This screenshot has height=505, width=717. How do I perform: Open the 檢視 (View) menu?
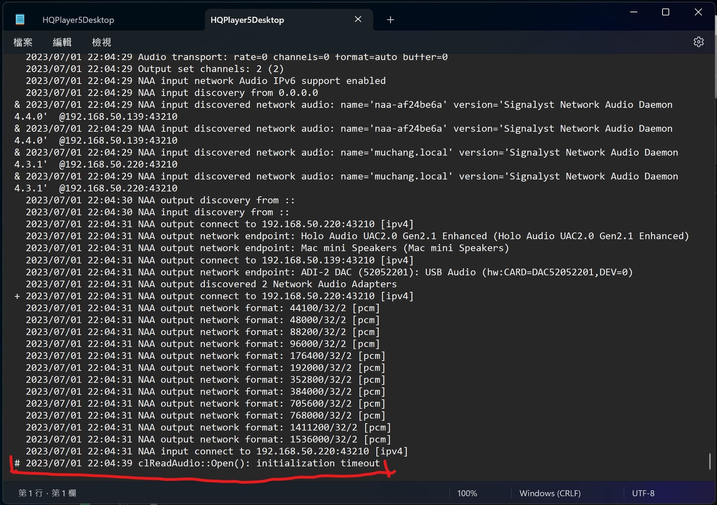[101, 42]
